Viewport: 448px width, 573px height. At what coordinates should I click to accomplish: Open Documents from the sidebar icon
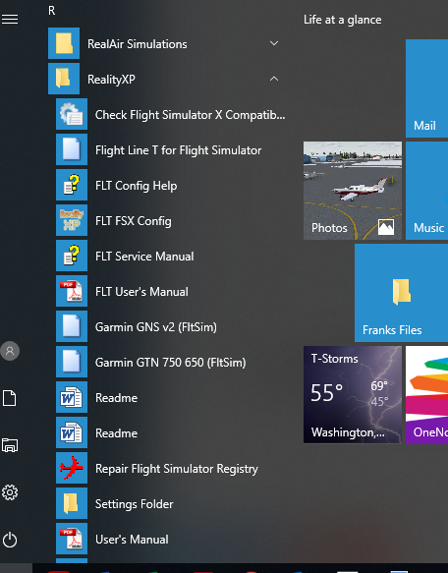[10, 398]
